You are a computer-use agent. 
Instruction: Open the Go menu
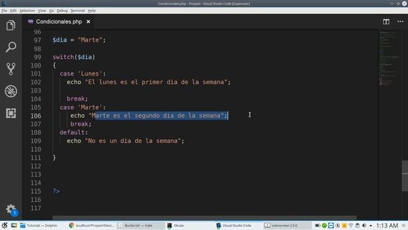51,11
